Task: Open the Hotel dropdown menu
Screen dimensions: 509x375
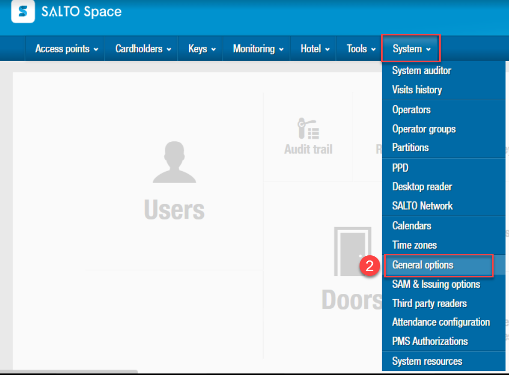Action: [x=314, y=48]
